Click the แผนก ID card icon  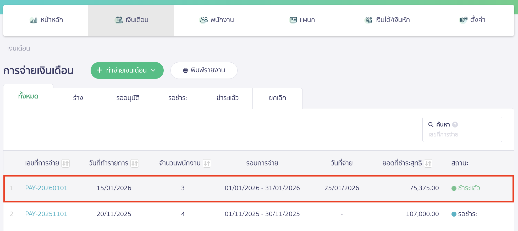coord(293,20)
